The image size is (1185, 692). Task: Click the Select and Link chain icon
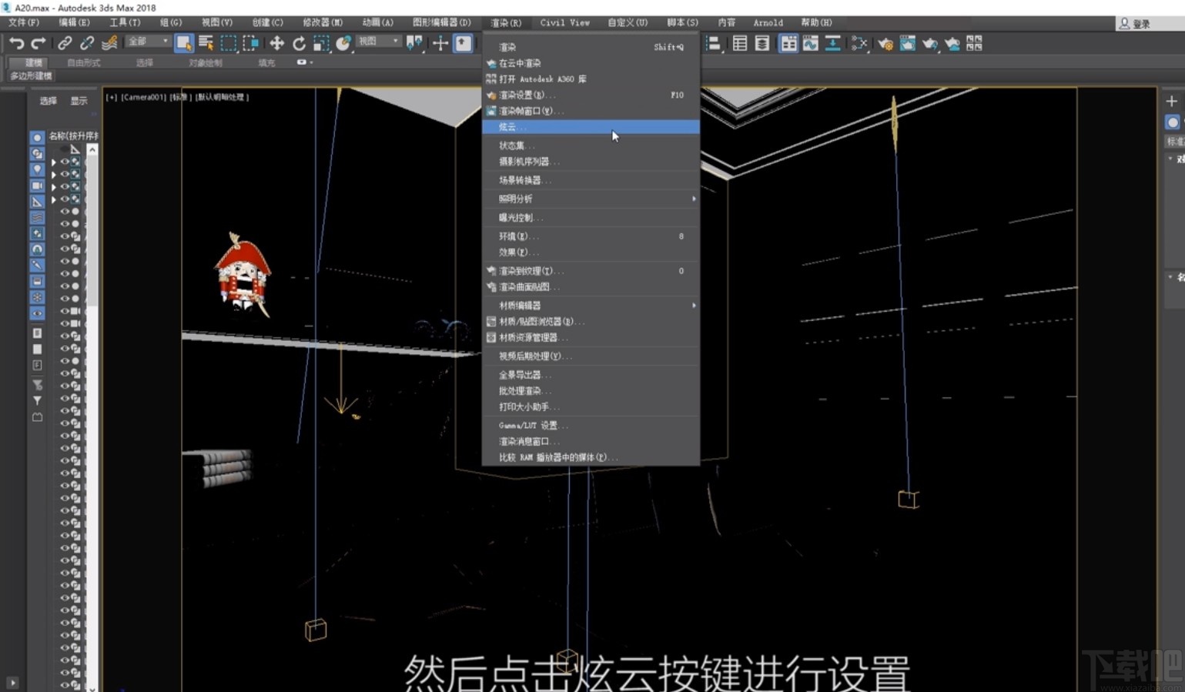[65, 44]
